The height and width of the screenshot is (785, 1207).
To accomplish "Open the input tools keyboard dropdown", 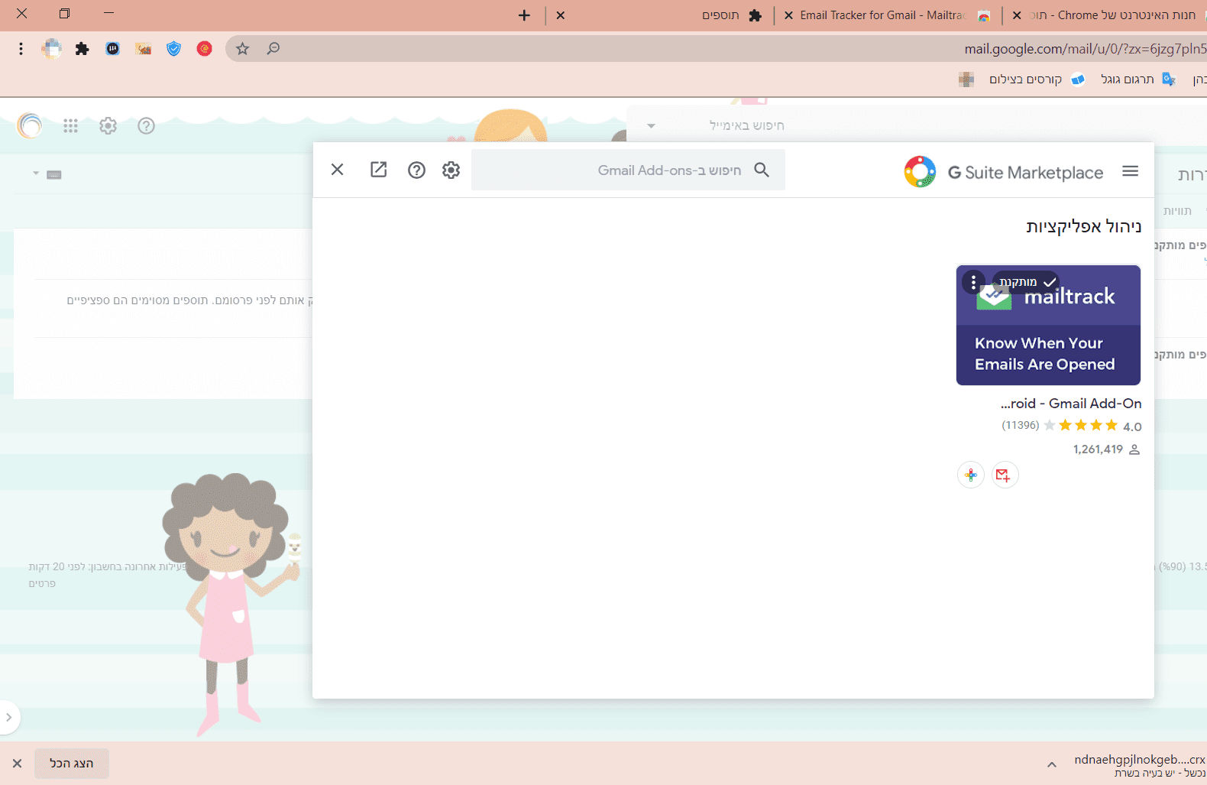I will point(47,174).
